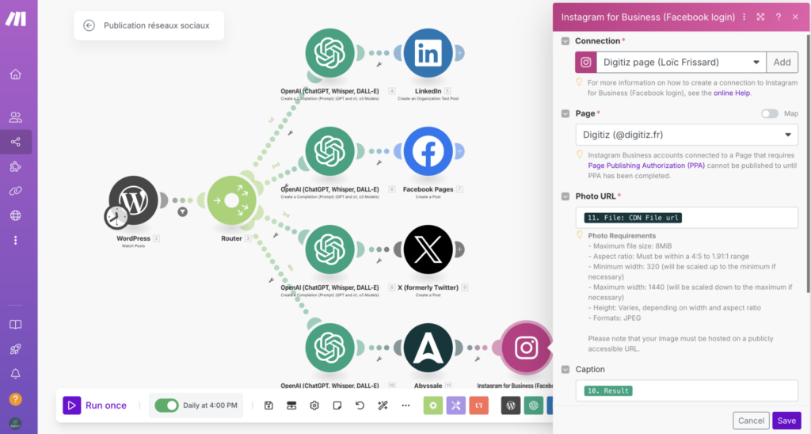811x434 pixels.
Task: Open purple Tools icon in the toolbar
Action: (x=455, y=405)
